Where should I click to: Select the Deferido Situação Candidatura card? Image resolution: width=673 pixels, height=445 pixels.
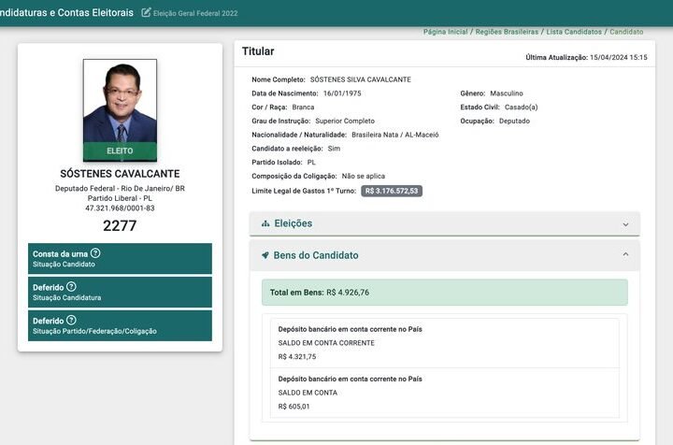[120, 292]
